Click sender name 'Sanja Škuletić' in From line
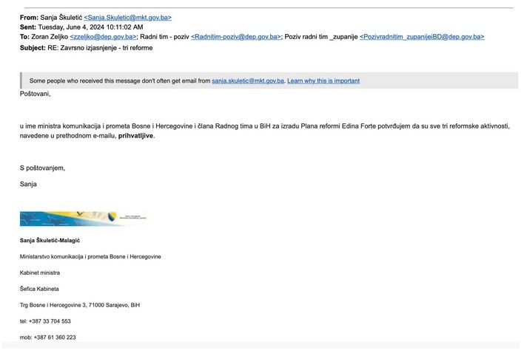 pos(61,17)
